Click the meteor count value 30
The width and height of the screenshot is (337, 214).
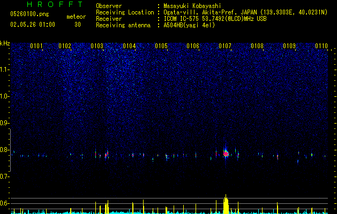78,25
